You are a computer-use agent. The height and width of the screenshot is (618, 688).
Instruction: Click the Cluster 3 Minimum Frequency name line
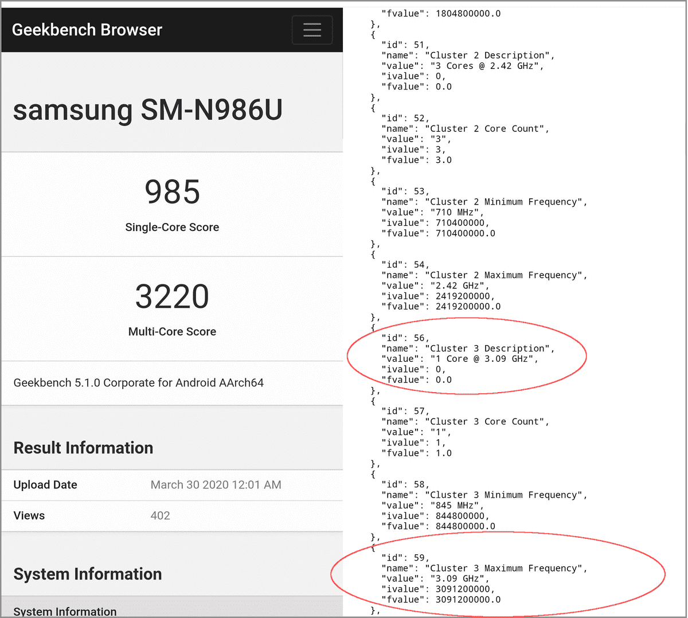(x=484, y=495)
